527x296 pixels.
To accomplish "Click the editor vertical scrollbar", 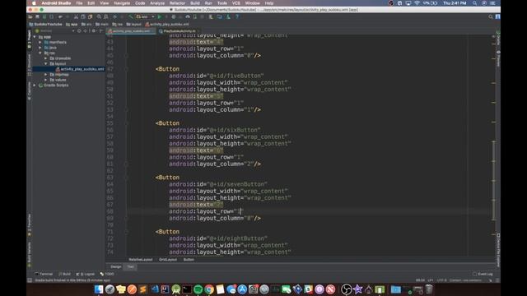I will click(x=494, y=180).
